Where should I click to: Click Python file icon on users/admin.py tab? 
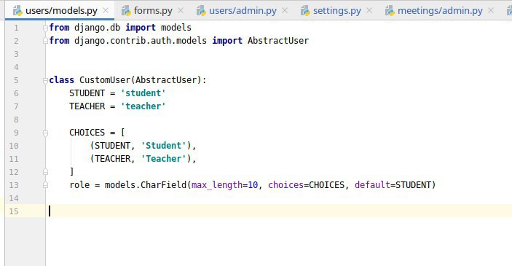pos(202,11)
